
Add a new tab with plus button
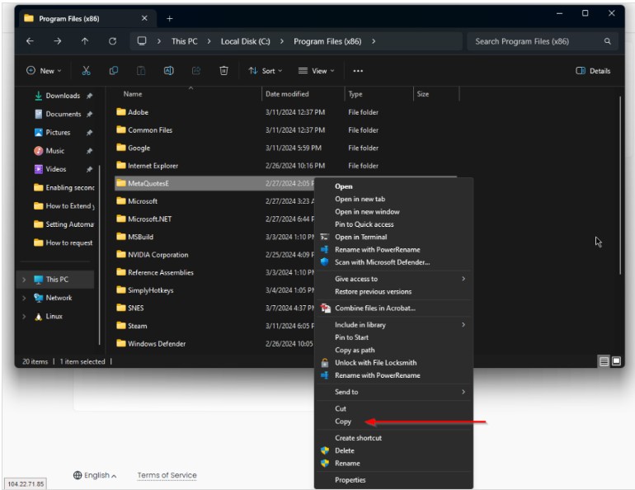pyautogui.click(x=170, y=19)
